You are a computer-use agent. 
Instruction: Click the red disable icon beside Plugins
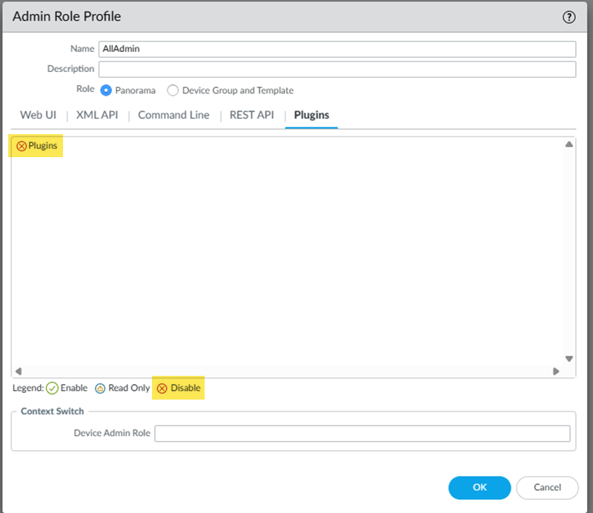[x=21, y=146]
